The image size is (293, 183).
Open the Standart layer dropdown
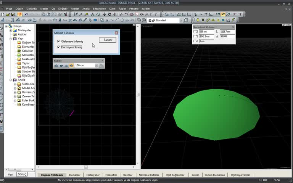coord(181,20)
